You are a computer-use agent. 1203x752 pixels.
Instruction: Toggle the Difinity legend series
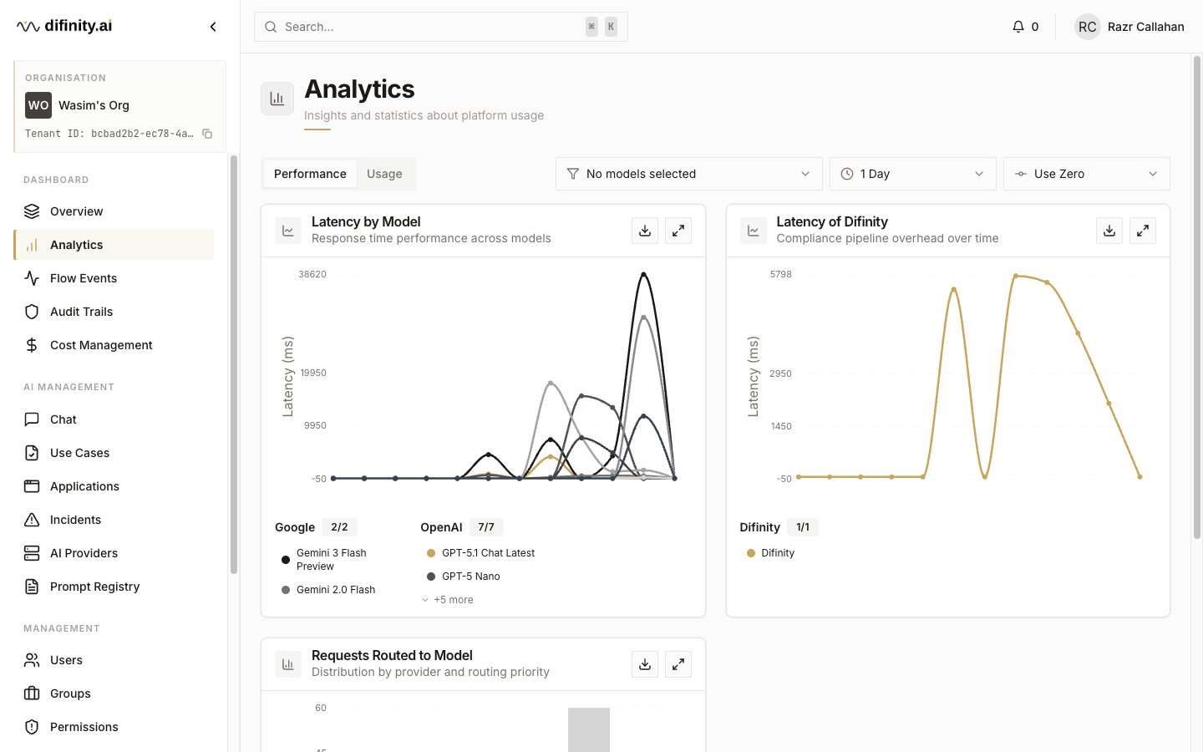(770, 553)
